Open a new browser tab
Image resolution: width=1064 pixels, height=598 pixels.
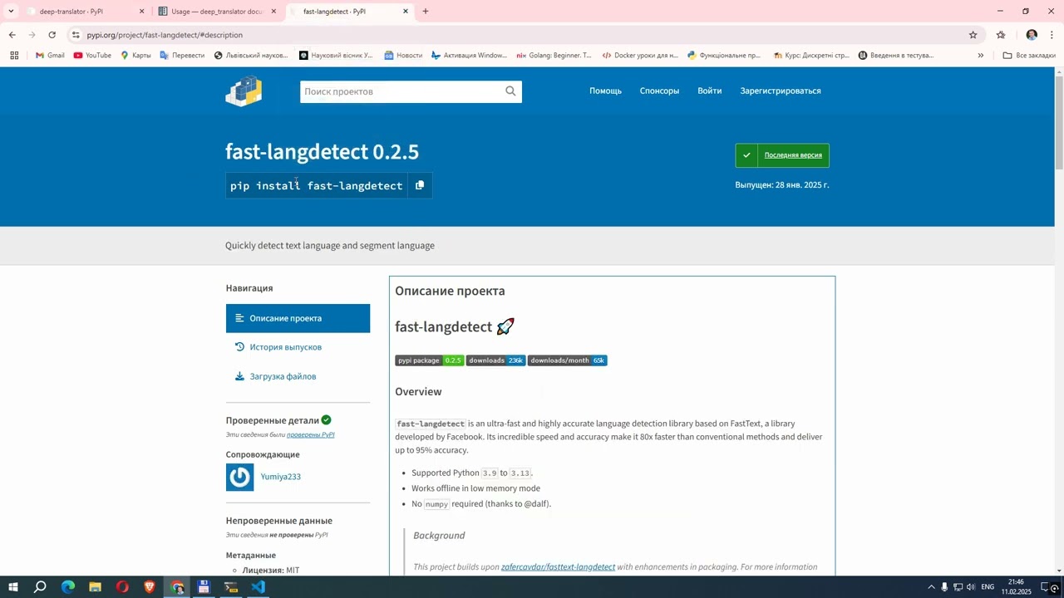pyautogui.click(x=426, y=12)
